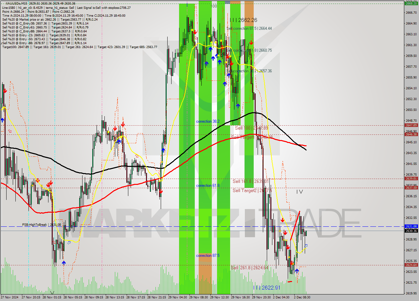Click the '29 Nov 08:30' time label
The height and width of the screenshot is (301, 419).
(x=199, y=297)
